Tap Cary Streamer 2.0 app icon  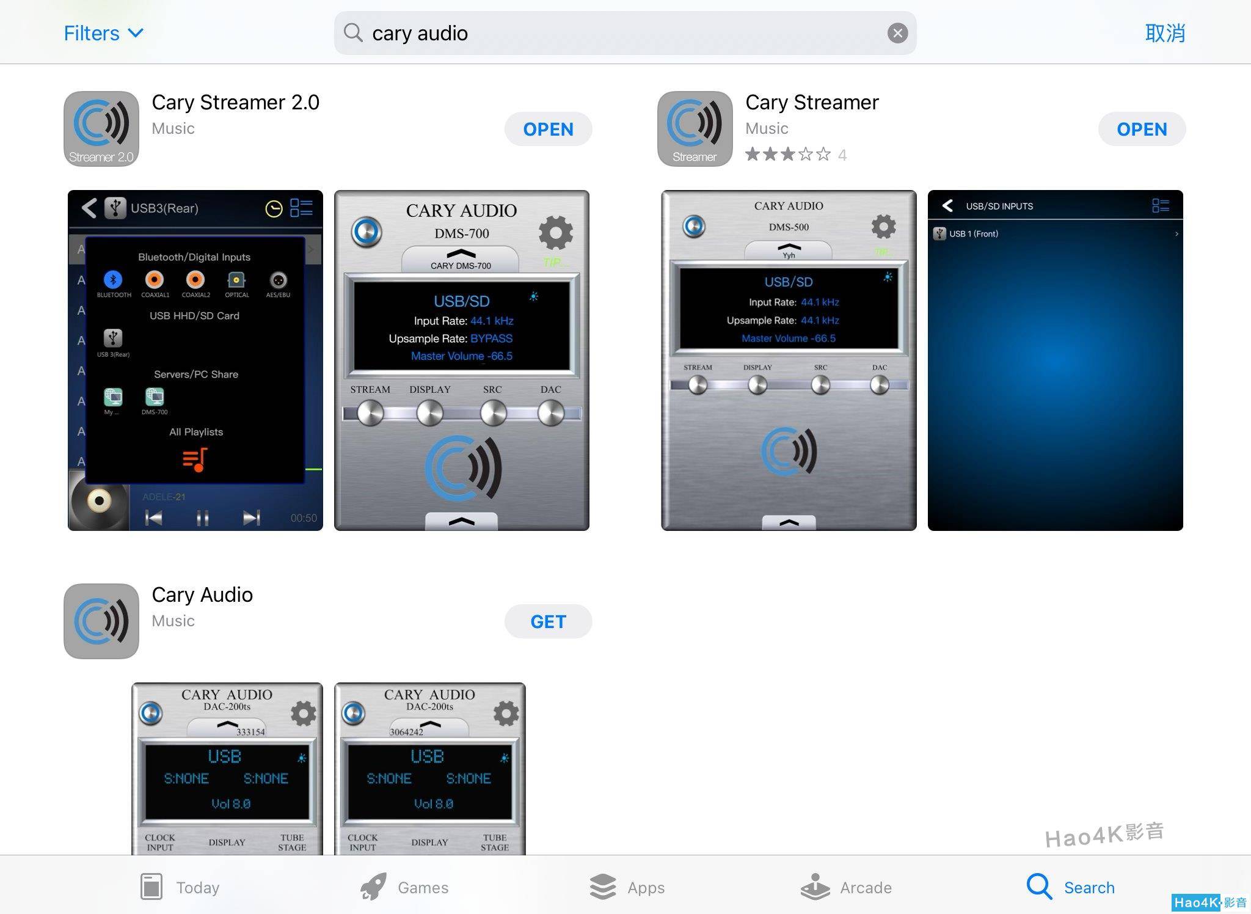[101, 129]
